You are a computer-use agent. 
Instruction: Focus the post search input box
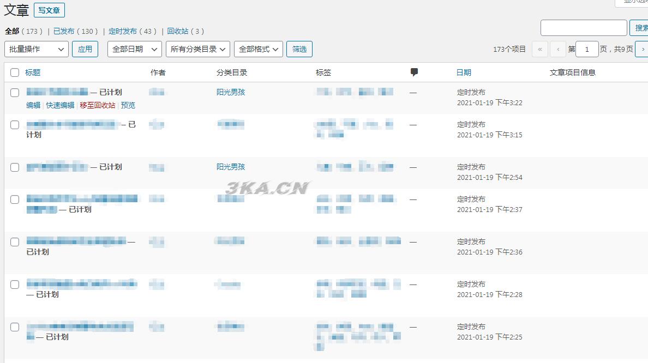[x=583, y=28]
